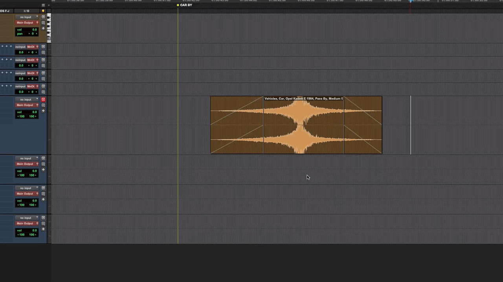Open input selector on the piano-keyboard instrument track
The image size is (503, 282).
[27, 17]
